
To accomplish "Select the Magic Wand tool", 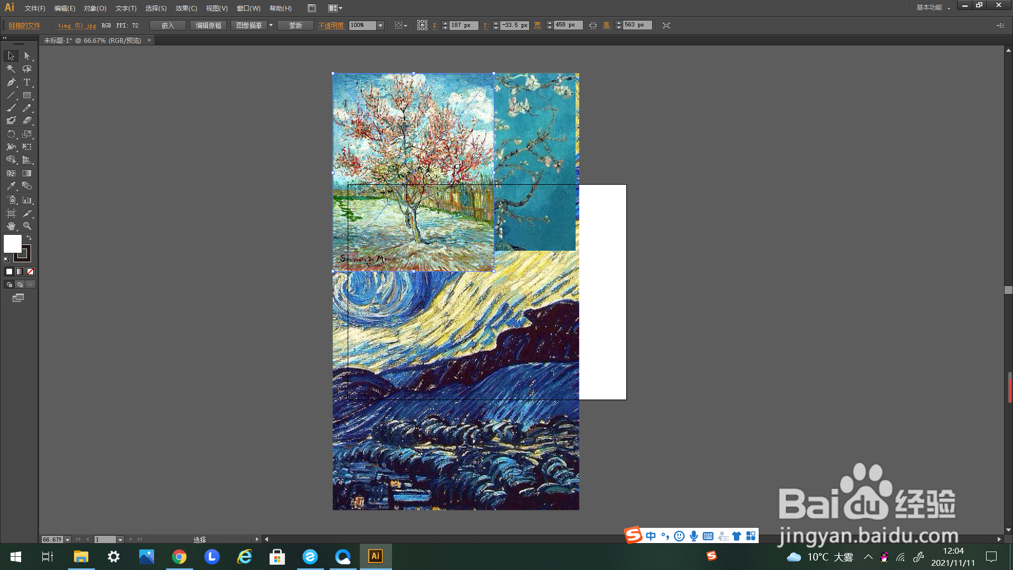I will 11,69.
